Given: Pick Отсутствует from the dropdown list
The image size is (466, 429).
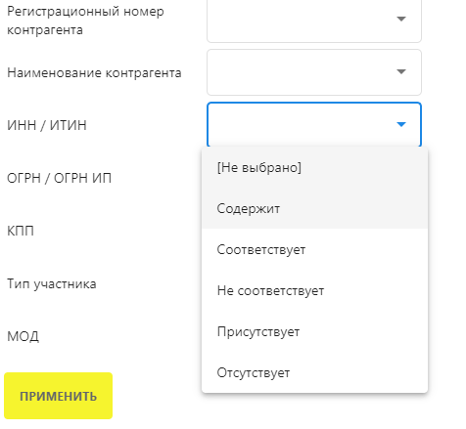Looking at the screenshot, I should [x=314, y=372].
